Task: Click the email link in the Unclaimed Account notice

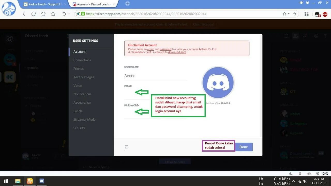Action: tap(151, 49)
